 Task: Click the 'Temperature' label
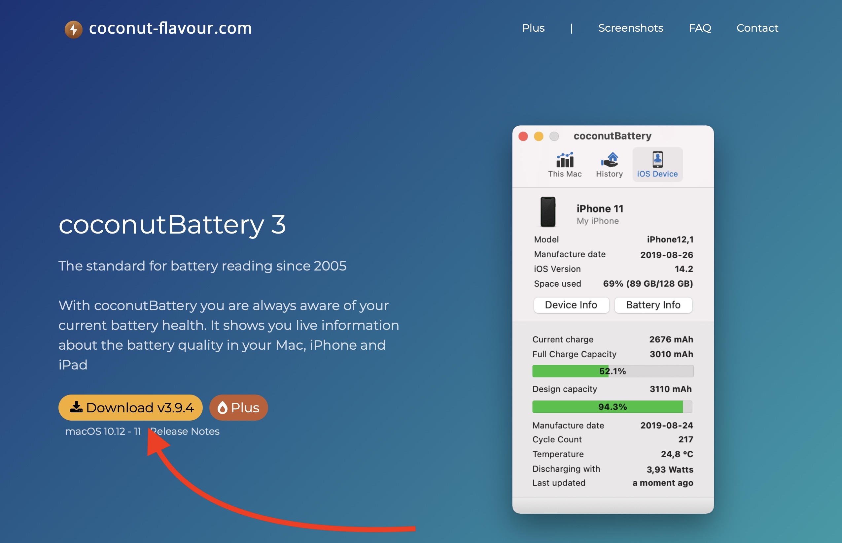(558, 454)
